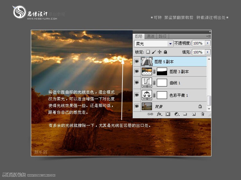Open the 路径 (Paths) tab
This screenshot has width=241, height=180.
[163, 37]
